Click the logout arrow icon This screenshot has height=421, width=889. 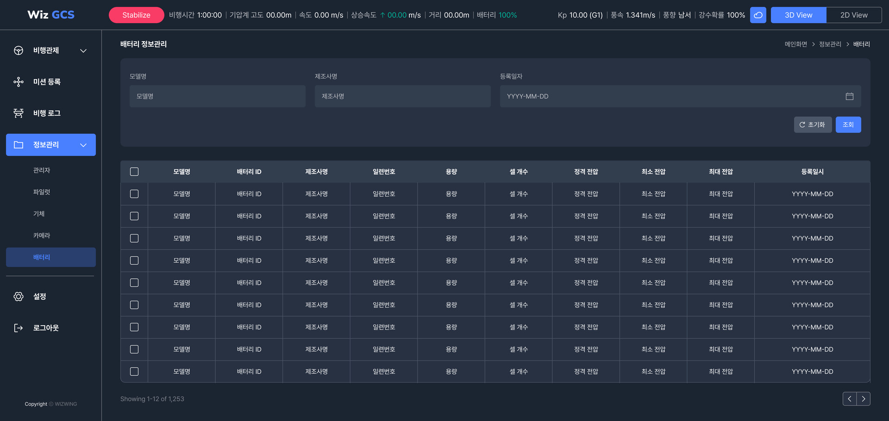click(x=19, y=328)
